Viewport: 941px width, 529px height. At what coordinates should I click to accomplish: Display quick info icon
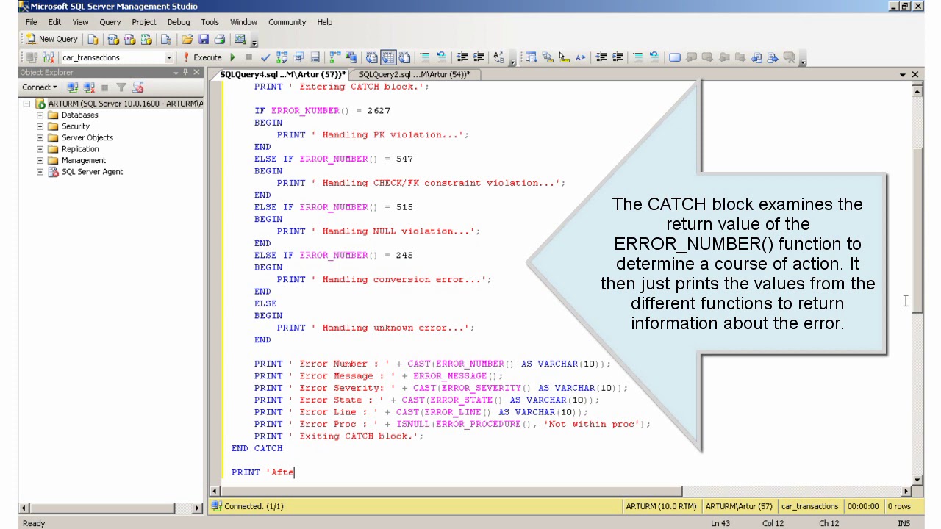point(564,57)
